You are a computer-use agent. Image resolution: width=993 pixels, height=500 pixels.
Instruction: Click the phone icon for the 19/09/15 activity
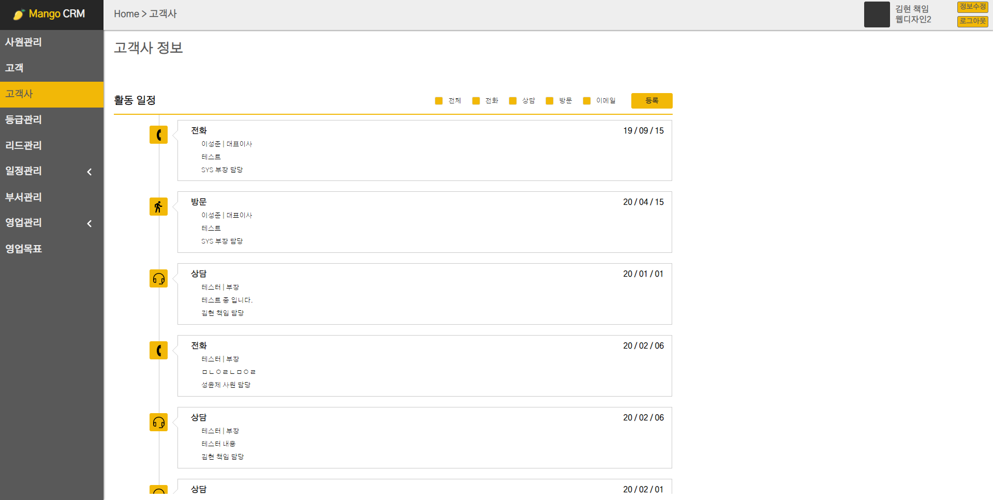[x=158, y=134]
